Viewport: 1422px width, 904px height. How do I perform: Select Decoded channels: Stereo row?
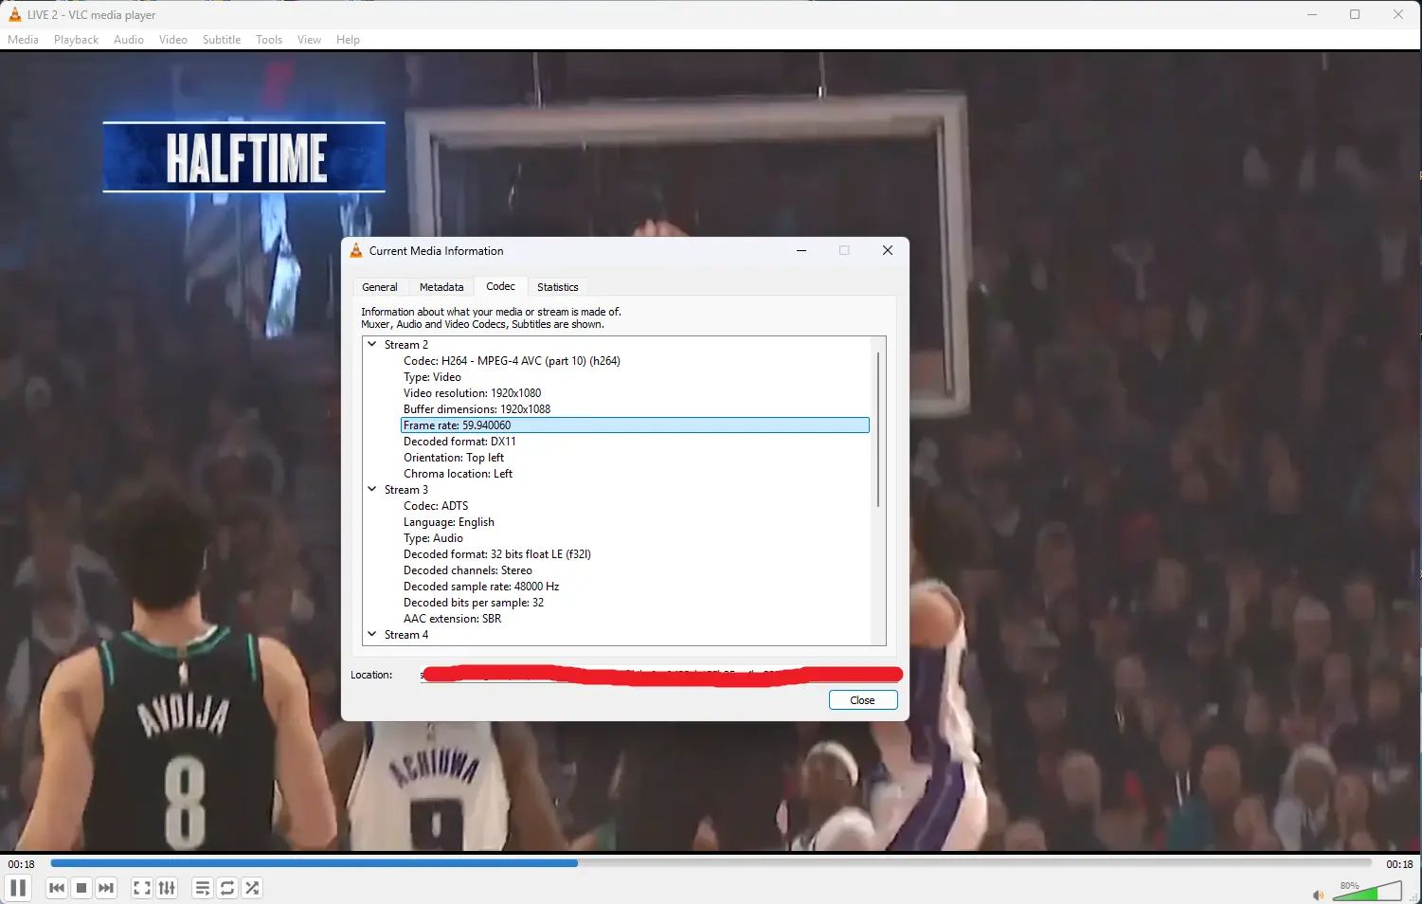click(635, 570)
